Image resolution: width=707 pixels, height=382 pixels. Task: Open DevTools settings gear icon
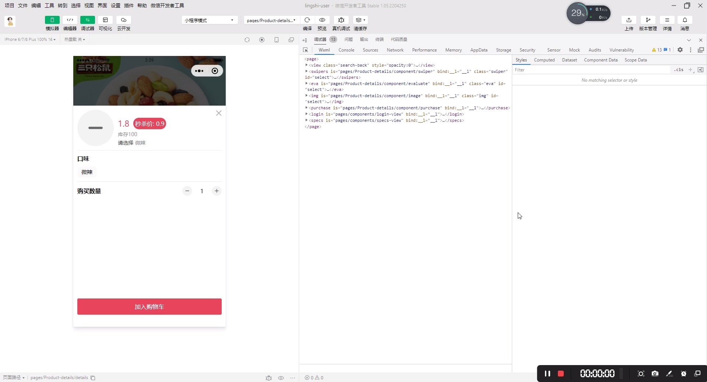680,50
